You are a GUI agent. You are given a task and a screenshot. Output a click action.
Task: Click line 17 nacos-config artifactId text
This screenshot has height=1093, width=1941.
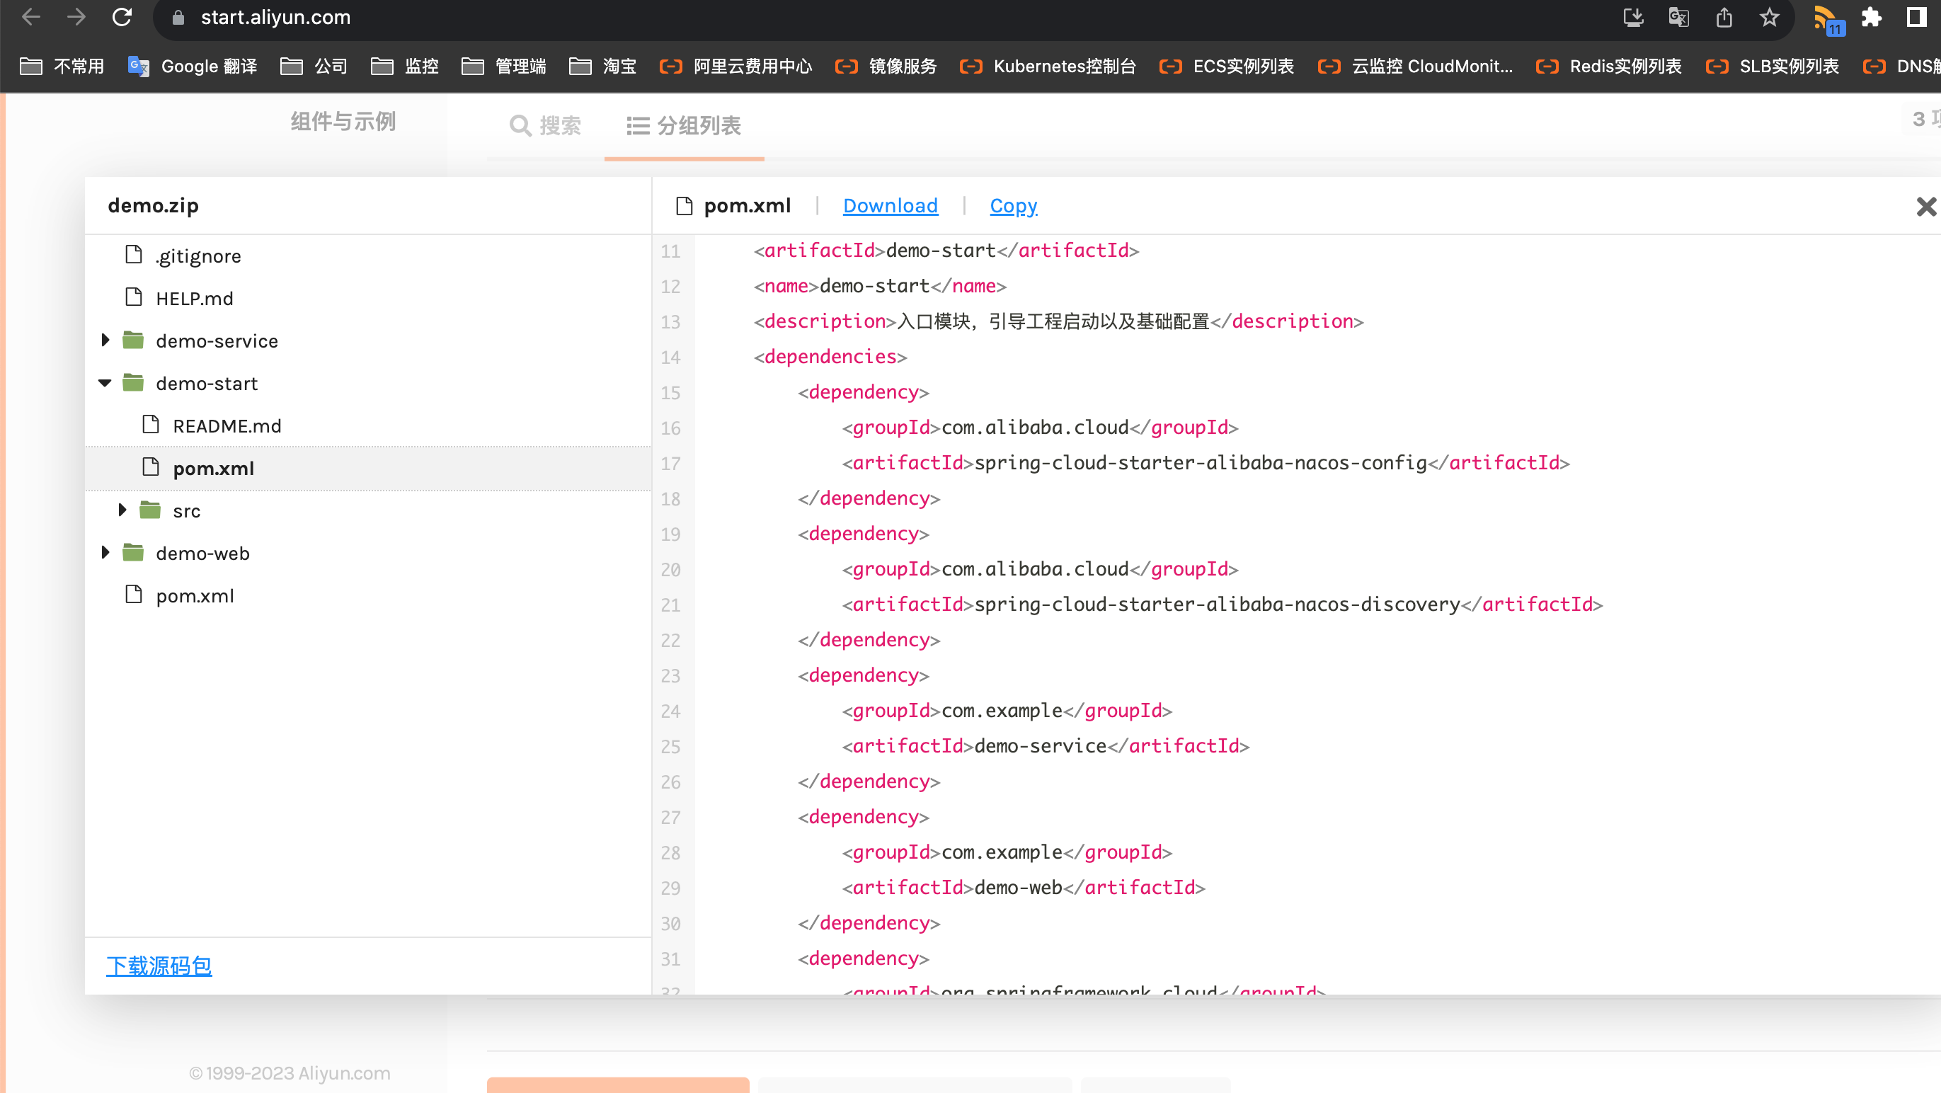pyautogui.click(x=1201, y=462)
